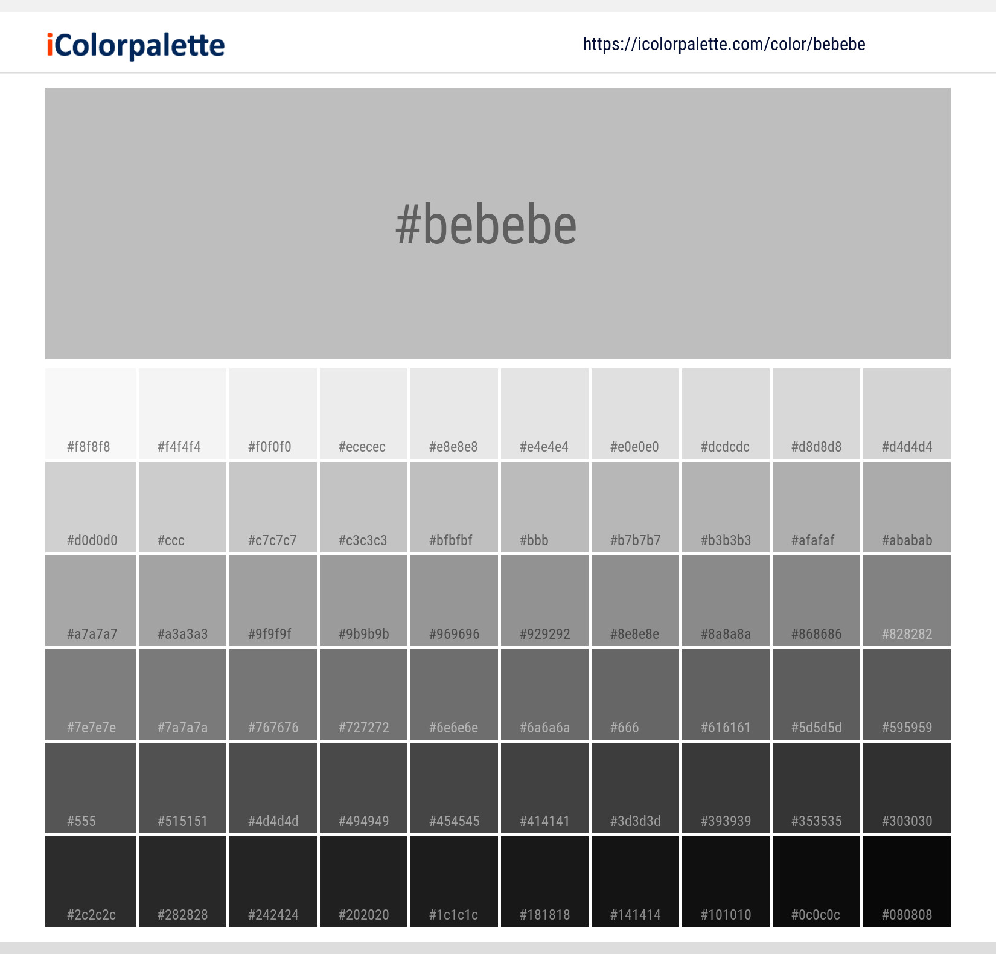Click the #ececec light gray swatch

coord(363,414)
